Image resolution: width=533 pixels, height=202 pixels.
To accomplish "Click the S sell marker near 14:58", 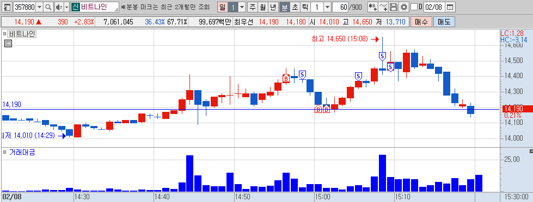I will (302, 74).
